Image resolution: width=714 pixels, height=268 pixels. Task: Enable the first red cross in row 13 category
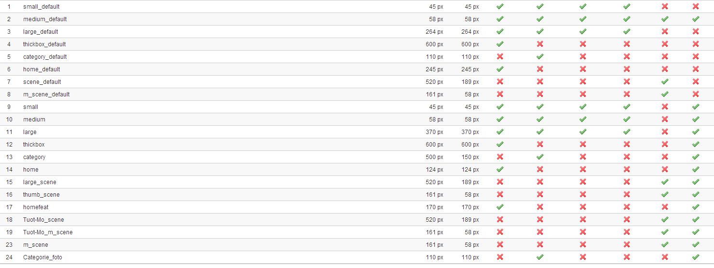(x=500, y=157)
